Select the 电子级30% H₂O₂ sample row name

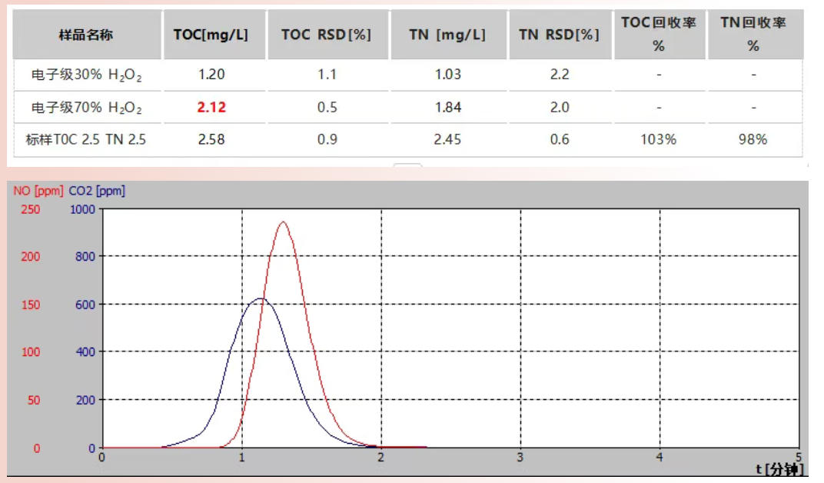pos(86,75)
